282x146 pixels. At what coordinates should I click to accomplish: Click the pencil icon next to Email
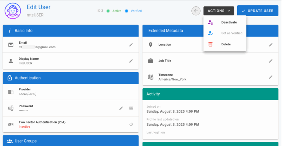point(131,45)
